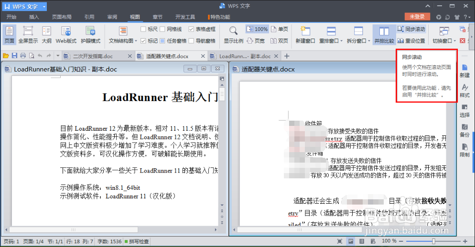The height and width of the screenshot is (247, 475).
Task: Open 限制 restrict editing in sidebar
Action: point(464,150)
